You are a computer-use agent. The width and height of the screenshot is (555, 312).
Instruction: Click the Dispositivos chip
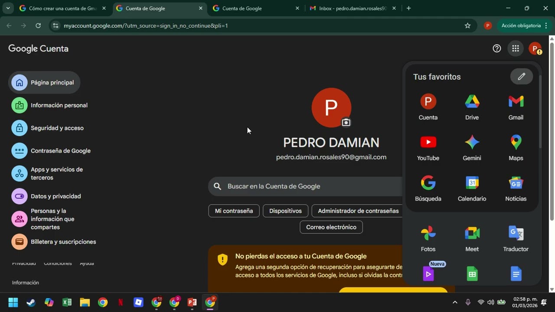click(x=285, y=211)
